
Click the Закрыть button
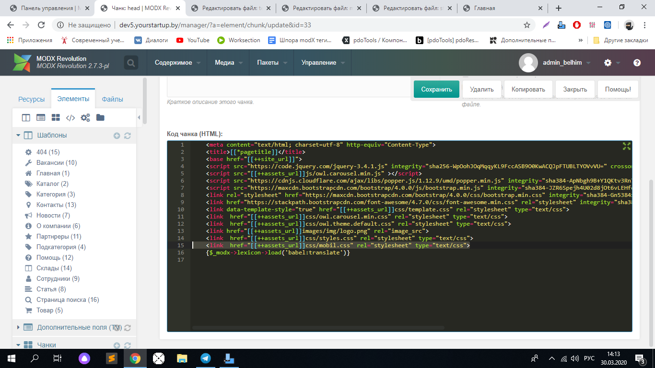(x=575, y=89)
